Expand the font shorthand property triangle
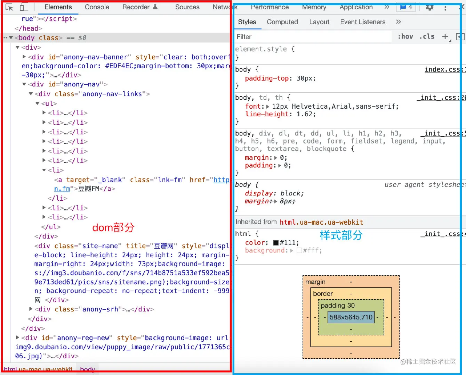This screenshot has width=466, height=375. point(267,107)
